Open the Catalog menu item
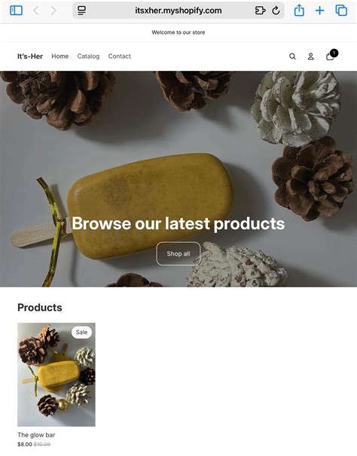The image size is (357, 456). 88,56
